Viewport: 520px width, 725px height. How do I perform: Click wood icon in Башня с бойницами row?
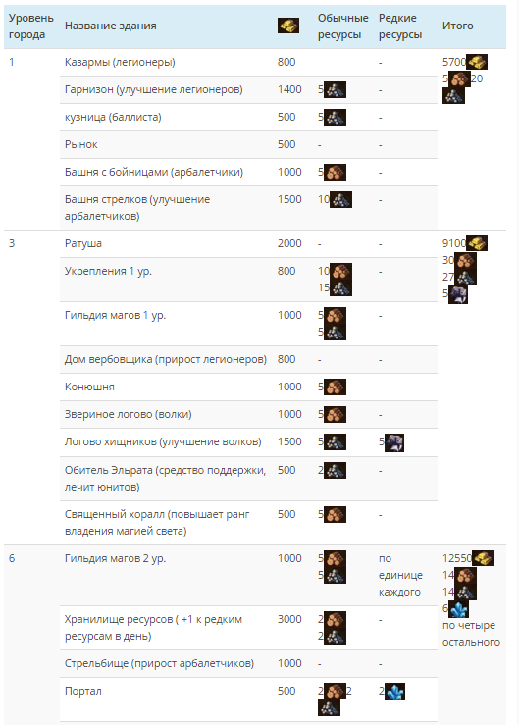335,172
